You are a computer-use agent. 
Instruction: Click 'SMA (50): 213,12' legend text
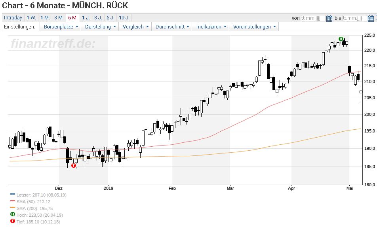(33, 202)
